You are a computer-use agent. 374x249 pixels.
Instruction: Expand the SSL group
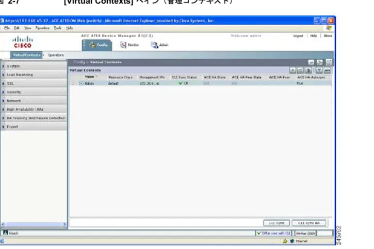(x=34, y=83)
